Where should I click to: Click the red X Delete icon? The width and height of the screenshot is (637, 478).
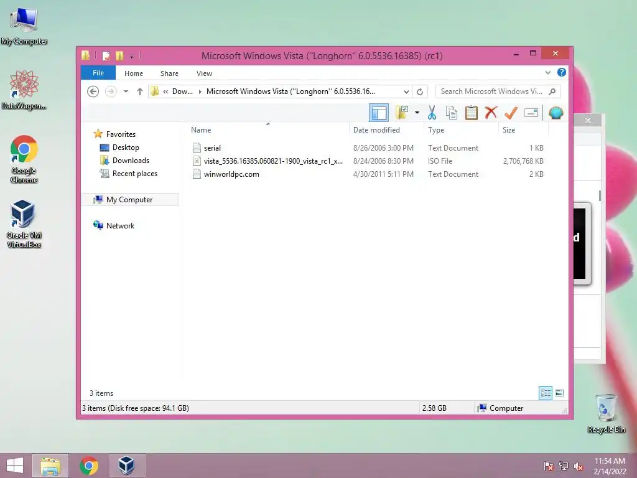(491, 113)
